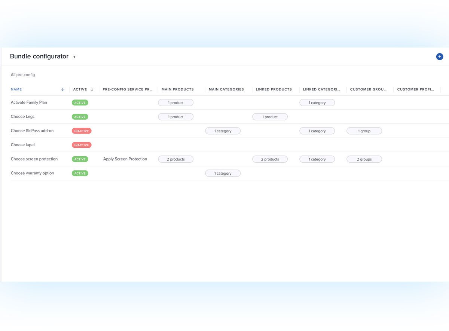The image size is (449, 331).
Task: Open linked products pill for Choose Legs
Action: point(270,117)
